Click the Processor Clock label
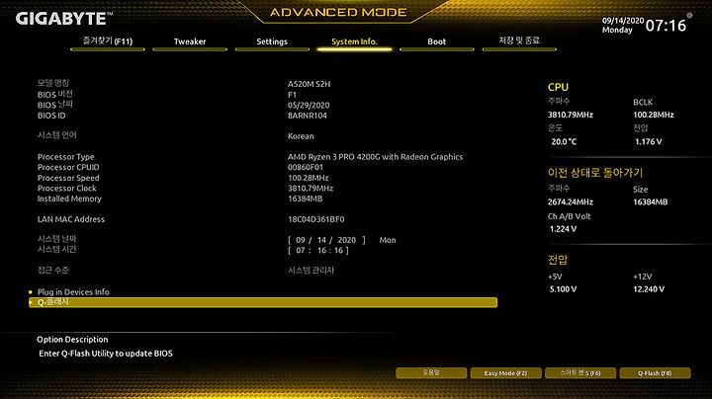Screen dimensions: 712x399 67,189
